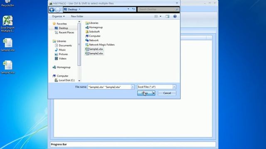This screenshot has height=149, width=266.
Task: Open Network in the file list
Action: (92, 41)
